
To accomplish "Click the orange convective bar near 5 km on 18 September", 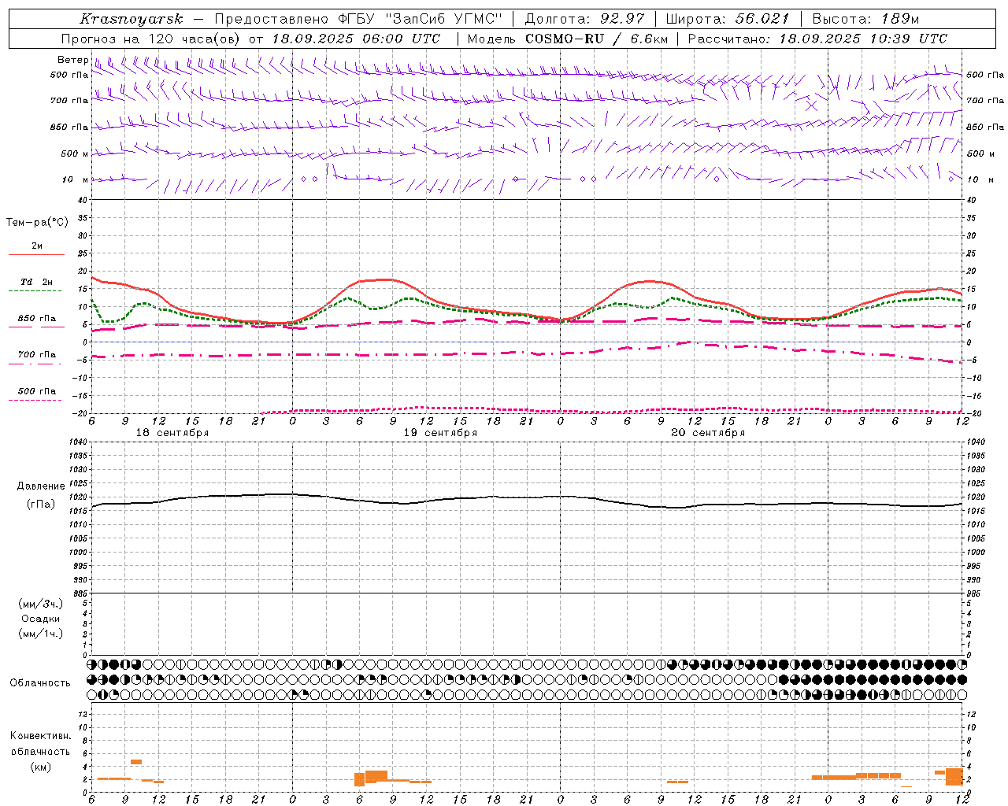I will point(136,762).
